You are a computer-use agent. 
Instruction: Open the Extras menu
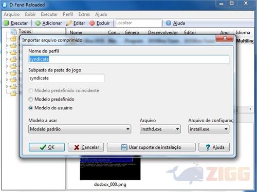(84, 14)
